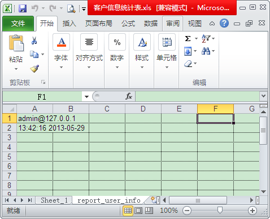
Task: Click the Save icon in quick access toolbar
Action: 23,8
